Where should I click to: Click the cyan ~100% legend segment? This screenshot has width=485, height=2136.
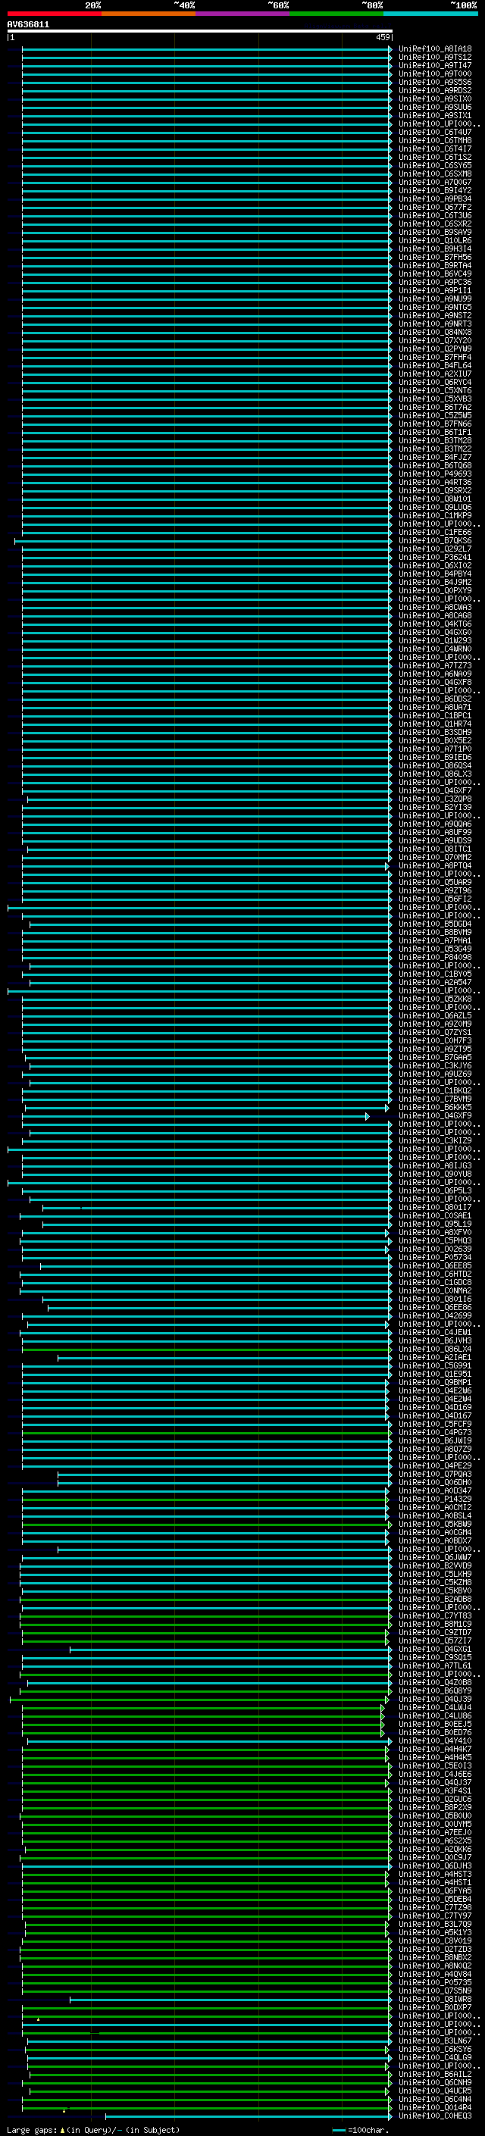(x=430, y=14)
